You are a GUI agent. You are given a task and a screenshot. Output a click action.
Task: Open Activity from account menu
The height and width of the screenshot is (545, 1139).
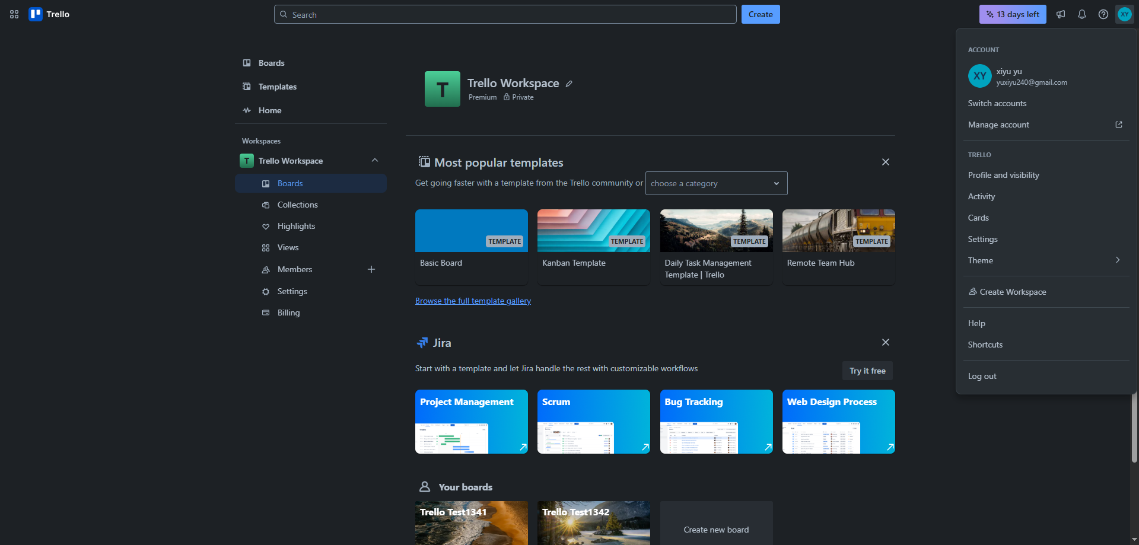1046,196
